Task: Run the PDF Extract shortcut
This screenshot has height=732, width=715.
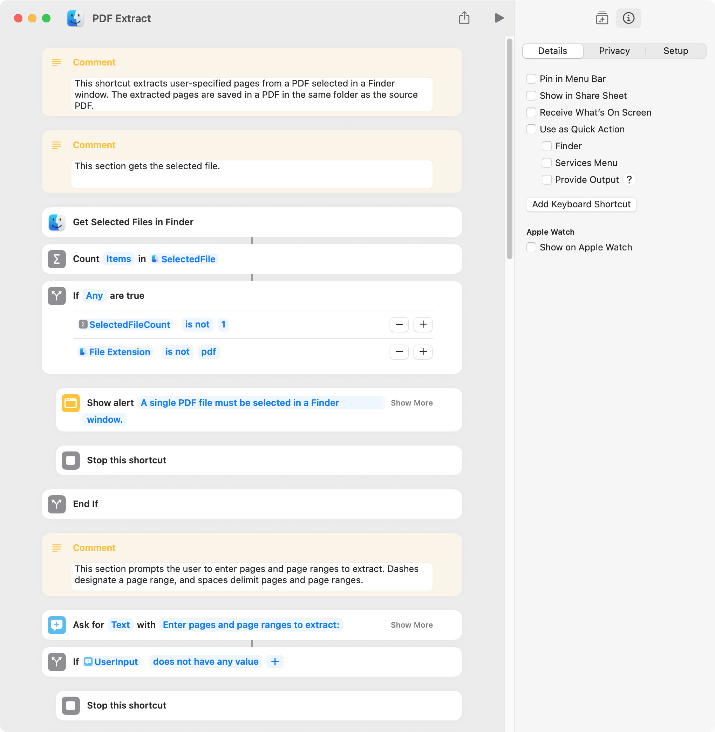Action: tap(499, 18)
